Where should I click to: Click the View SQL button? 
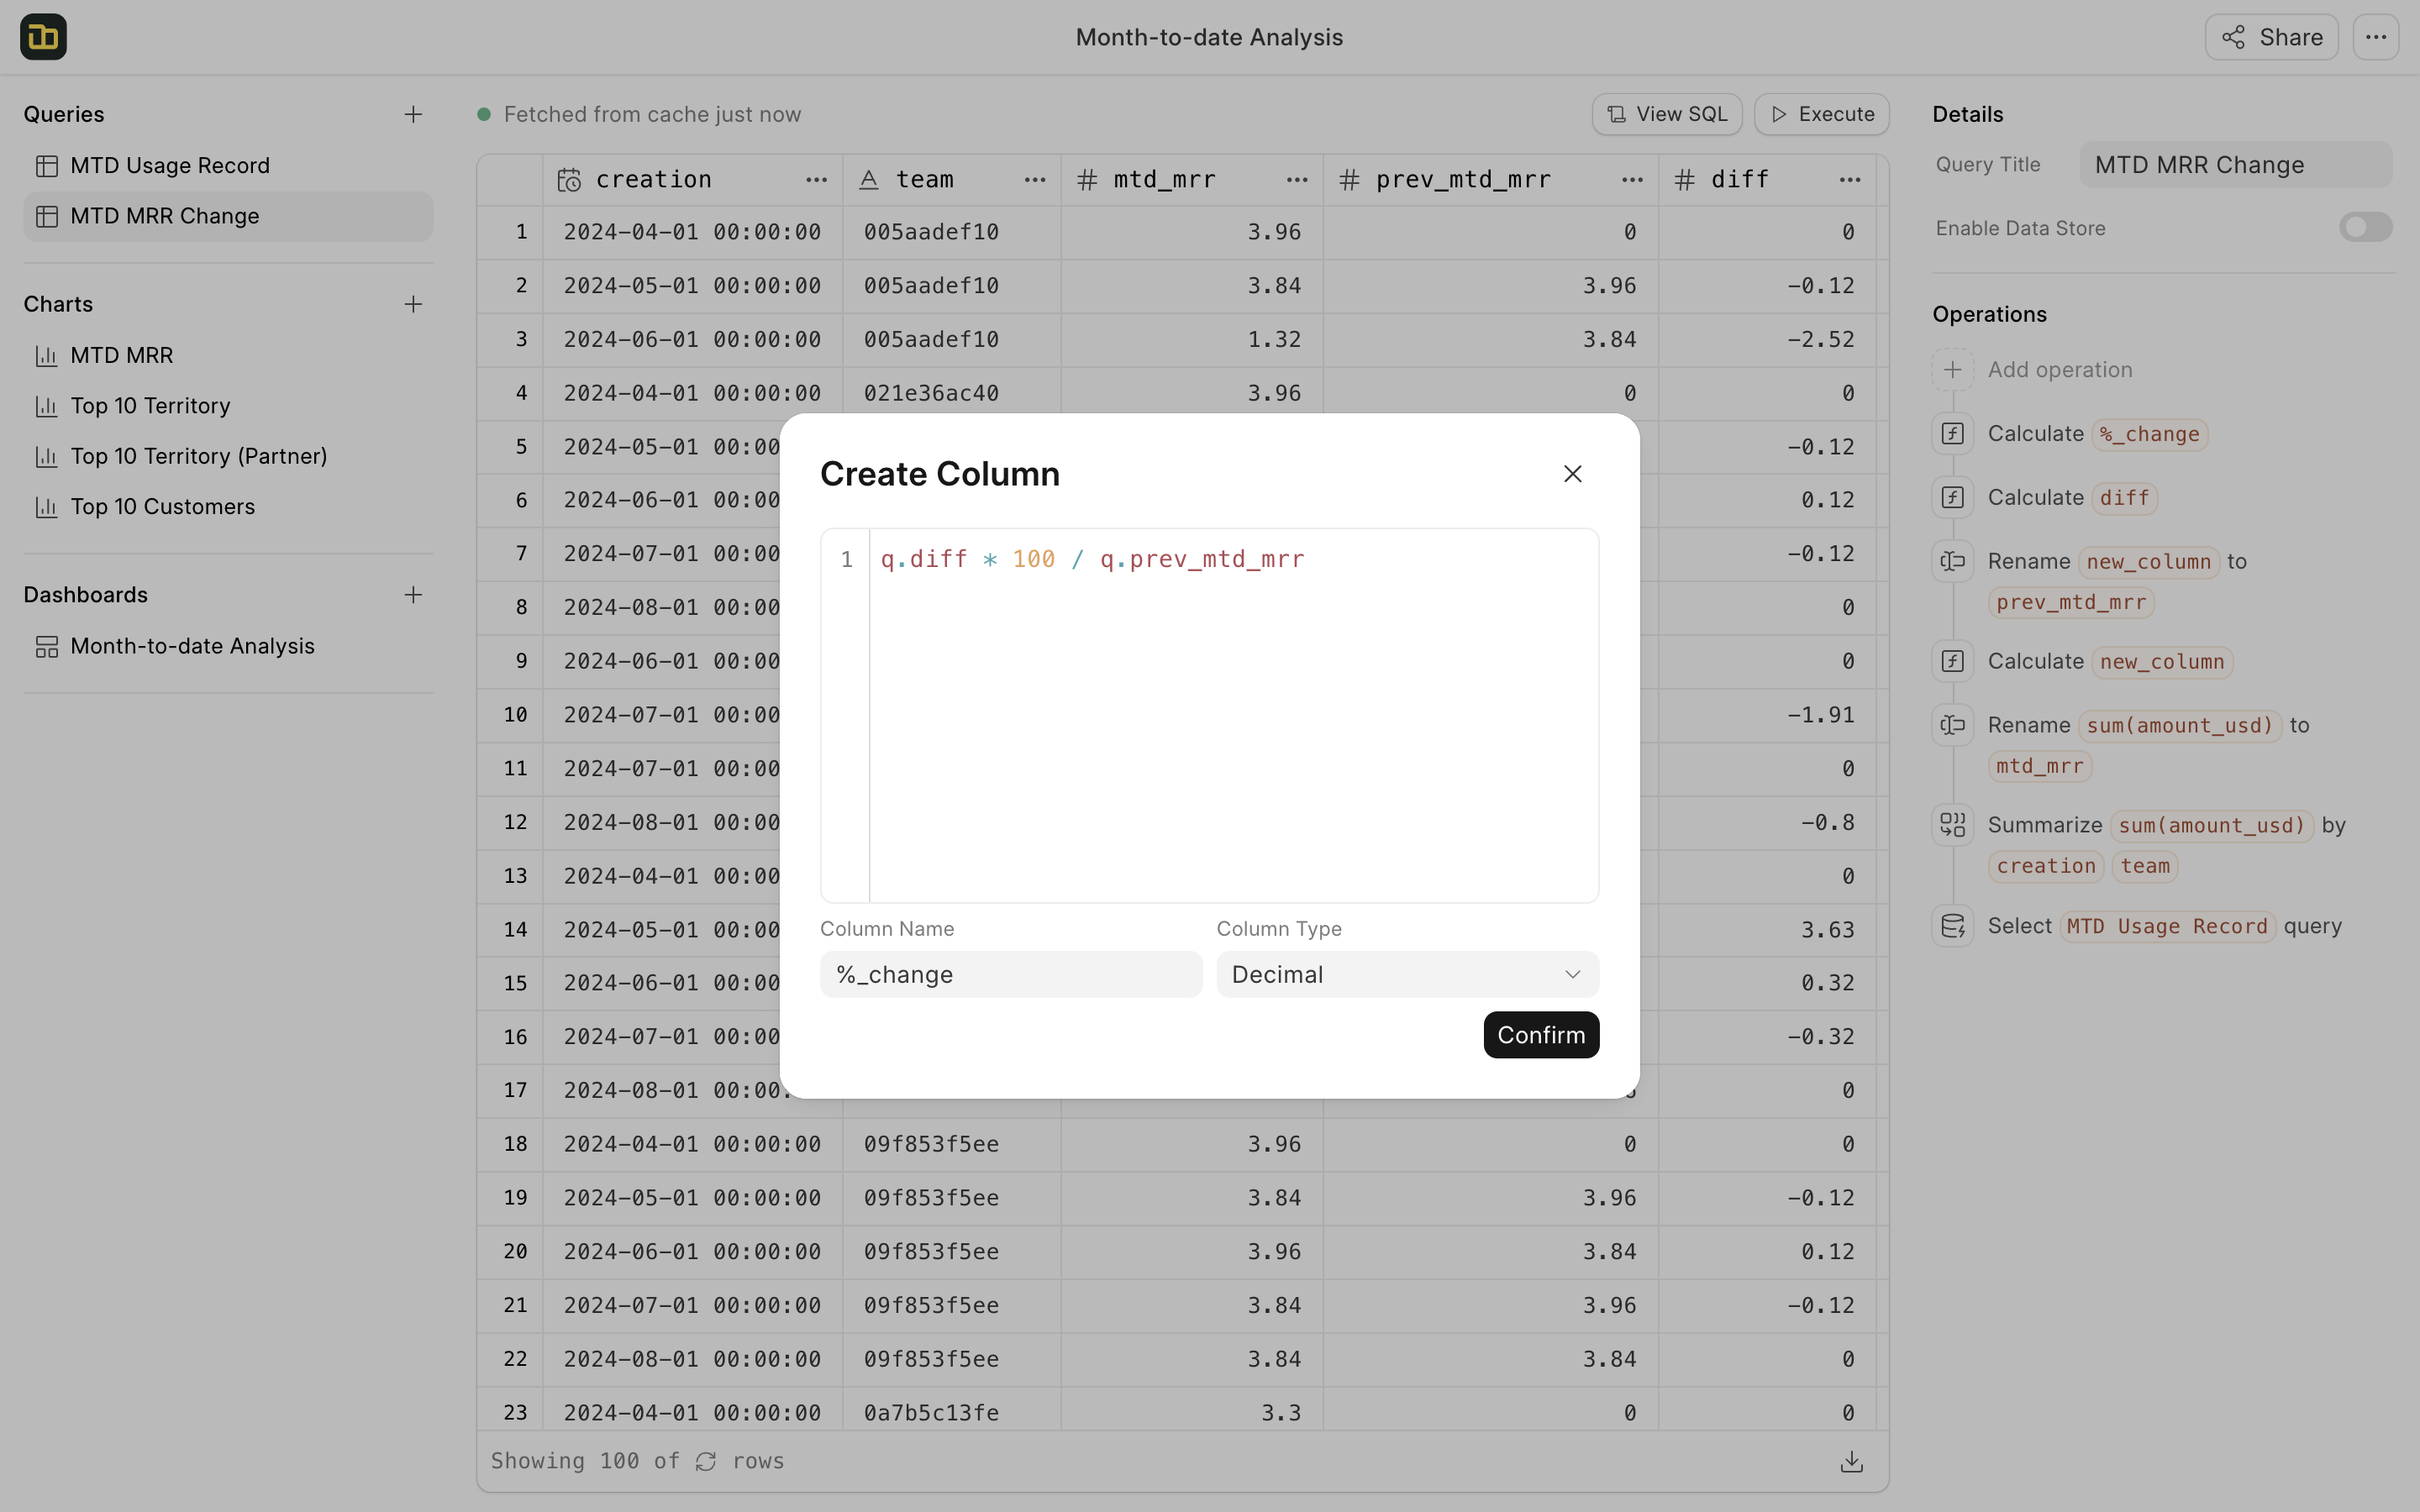[1665, 115]
